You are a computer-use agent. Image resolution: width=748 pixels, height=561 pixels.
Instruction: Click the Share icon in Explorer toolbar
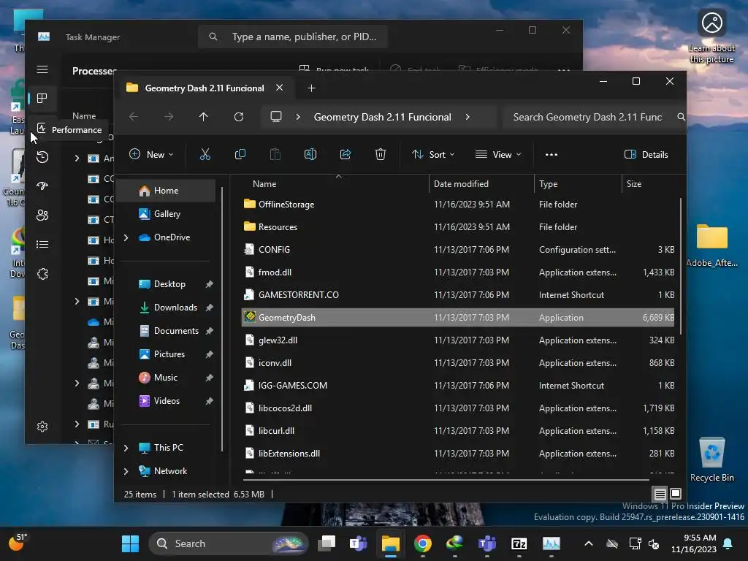346,155
